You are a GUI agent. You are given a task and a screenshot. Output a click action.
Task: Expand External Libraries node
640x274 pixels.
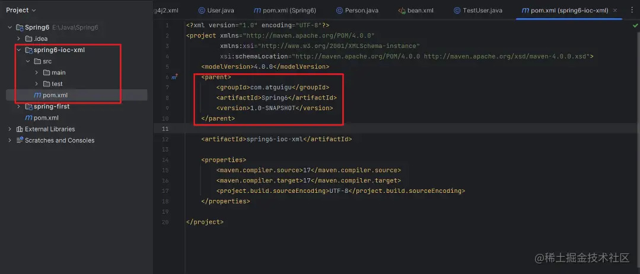tap(9, 129)
